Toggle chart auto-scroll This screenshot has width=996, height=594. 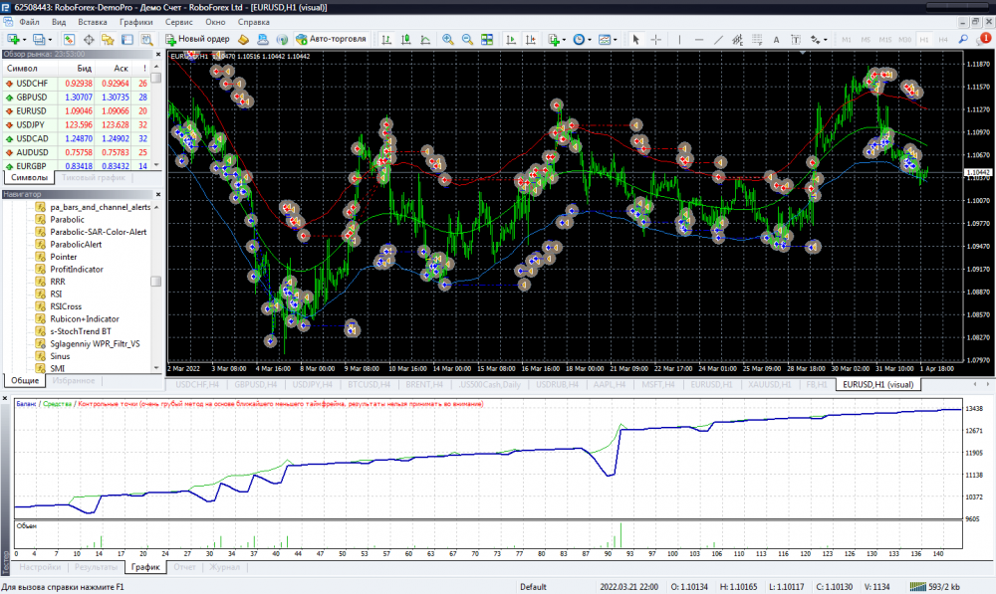click(511, 39)
